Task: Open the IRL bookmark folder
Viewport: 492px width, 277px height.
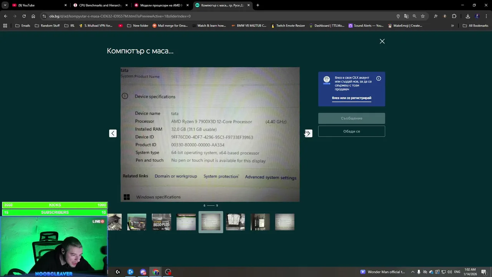Action: (x=70, y=26)
